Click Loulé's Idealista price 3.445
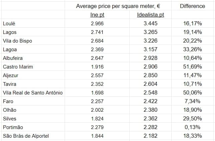The height and width of the screenshot is (141, 215). (150, 24)
